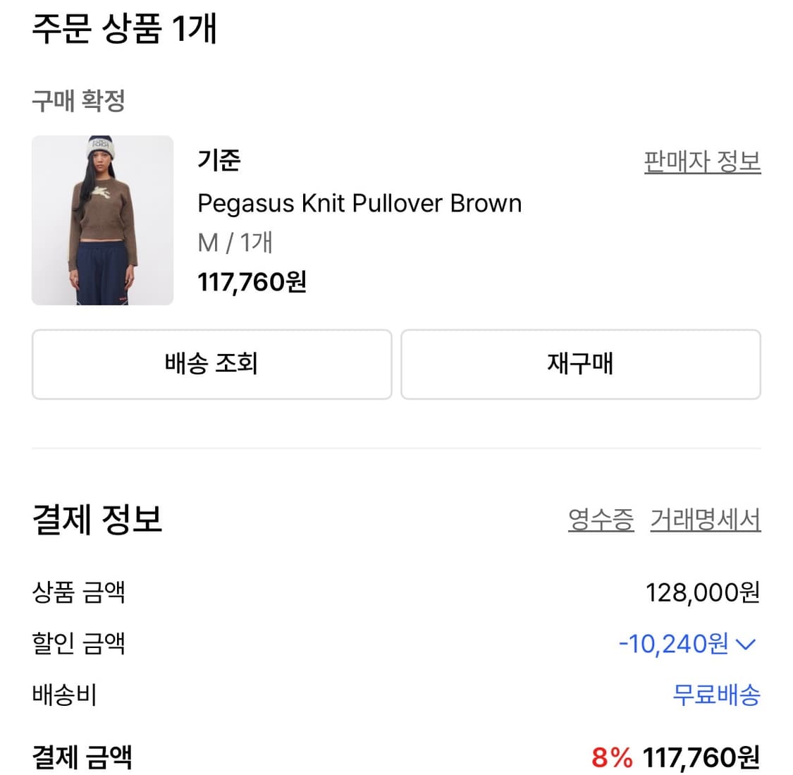Click the 상품 금액 product amount row
This screenshot has height=775, width=793.
(x=80, y=594)
